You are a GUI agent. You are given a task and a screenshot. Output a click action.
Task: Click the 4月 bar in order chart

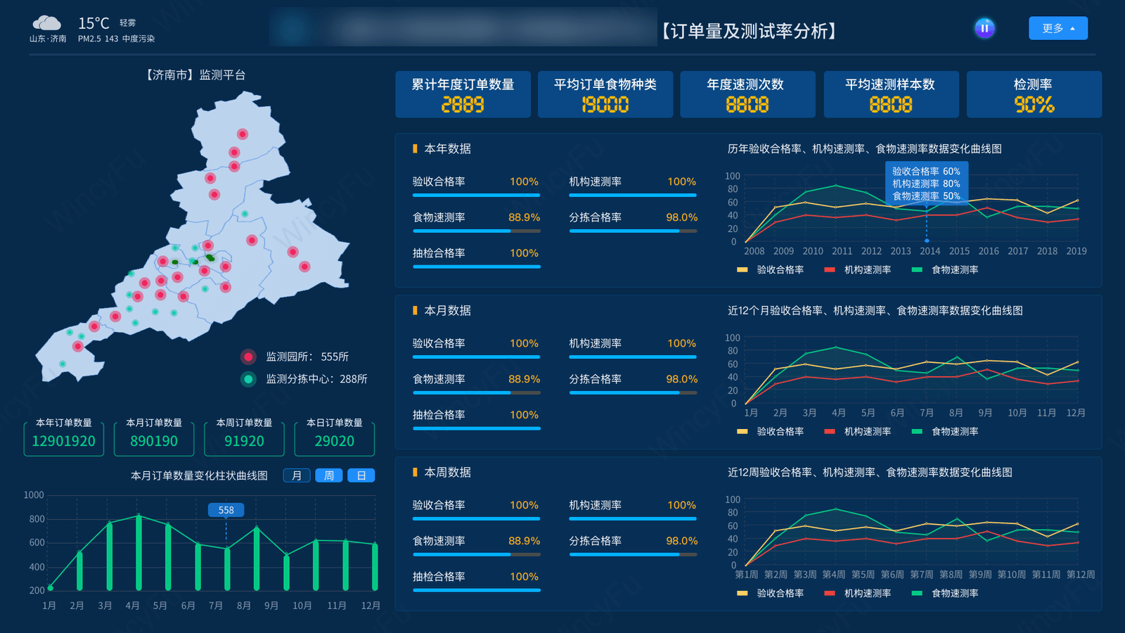(x=139, y=553)
